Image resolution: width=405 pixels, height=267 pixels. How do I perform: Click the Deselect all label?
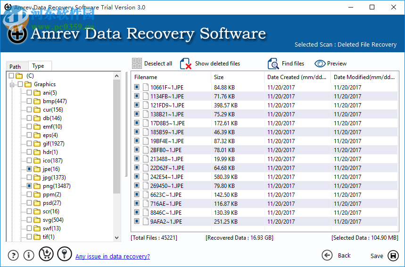pyautogui.click(x=158, y=64)
